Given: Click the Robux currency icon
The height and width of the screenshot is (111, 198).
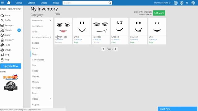Looking at the screenshot, I should [182, 3].
